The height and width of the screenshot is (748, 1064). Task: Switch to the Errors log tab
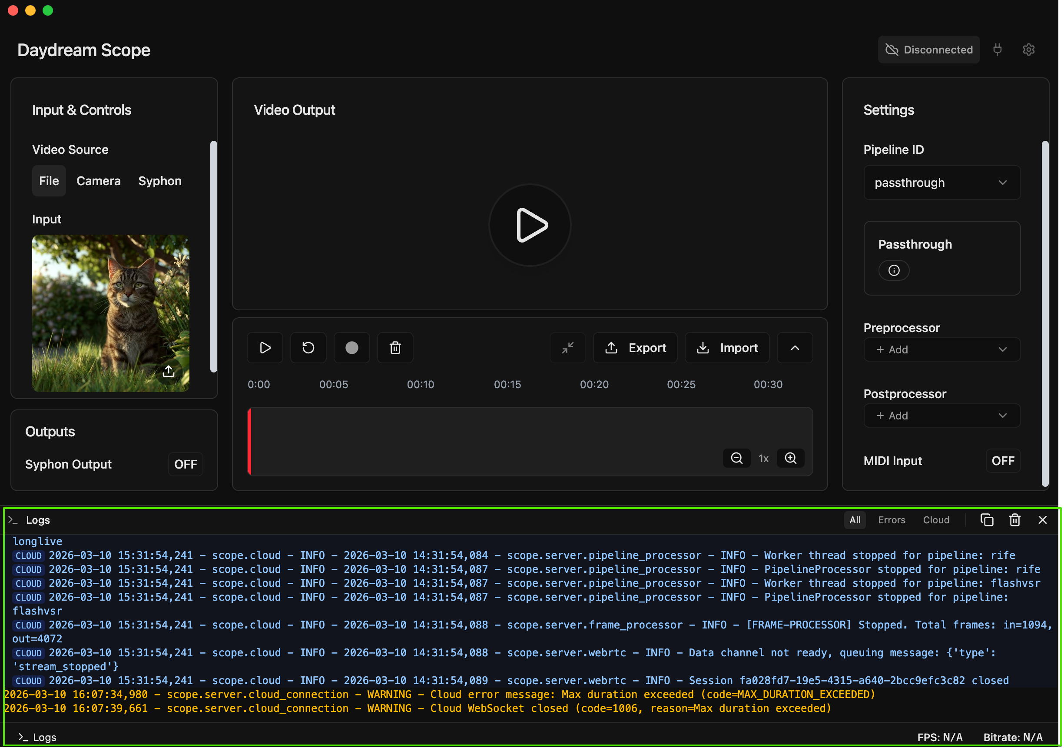coord(891,519)
